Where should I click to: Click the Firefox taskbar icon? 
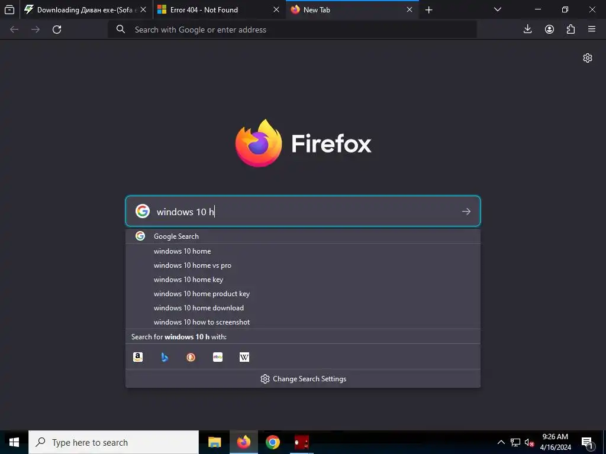[x=243, y=442]
